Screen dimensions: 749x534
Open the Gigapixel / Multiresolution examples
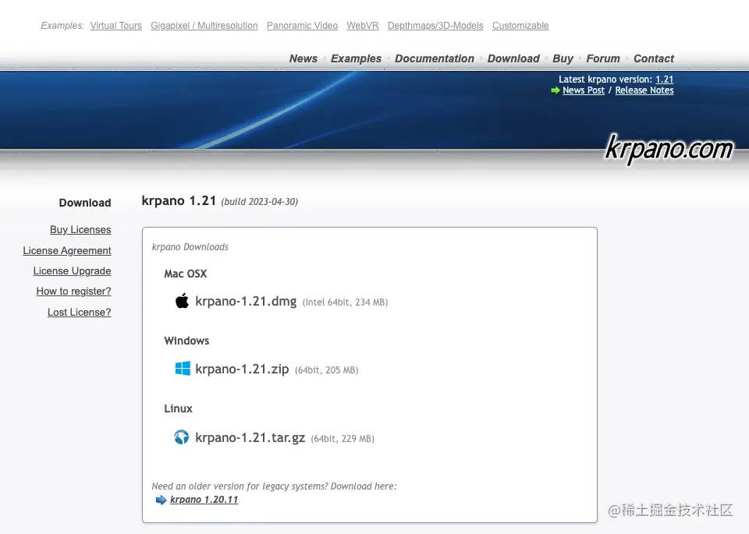[x=204, y=25]
